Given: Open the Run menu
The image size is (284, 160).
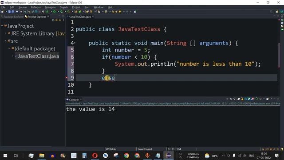Looking at the screenshot, I should pos(87,7).
